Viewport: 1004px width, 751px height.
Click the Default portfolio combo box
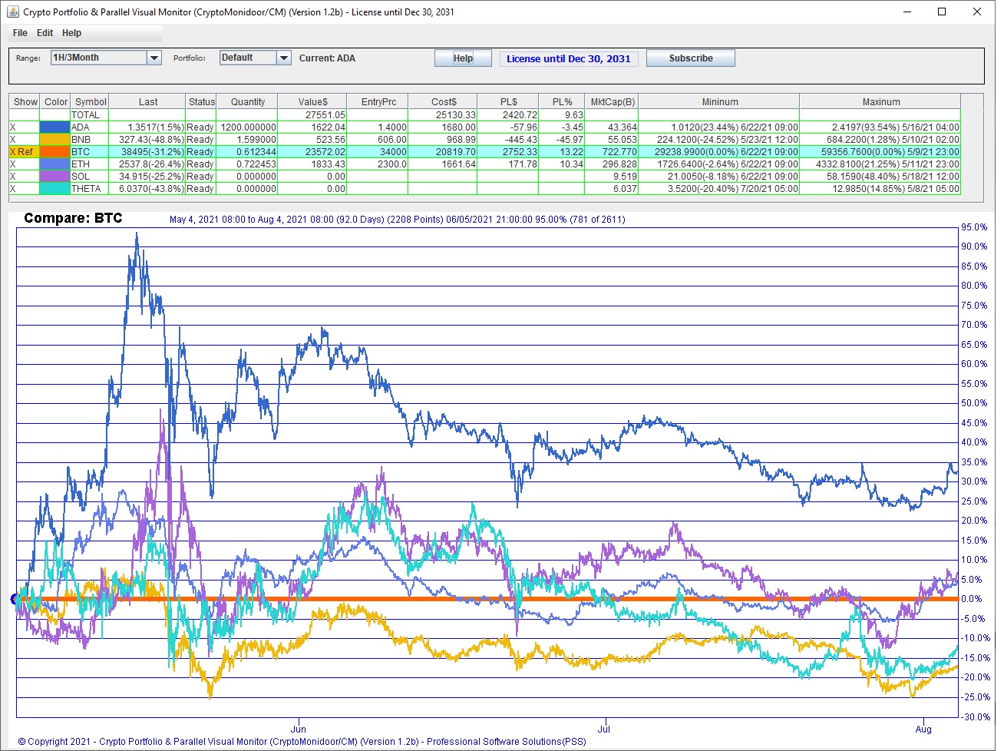(255, 58)
